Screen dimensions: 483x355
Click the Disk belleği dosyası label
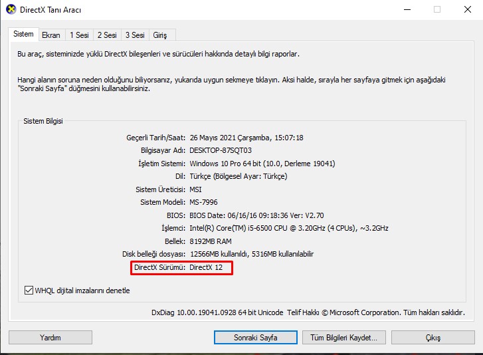tap(153, 254)
